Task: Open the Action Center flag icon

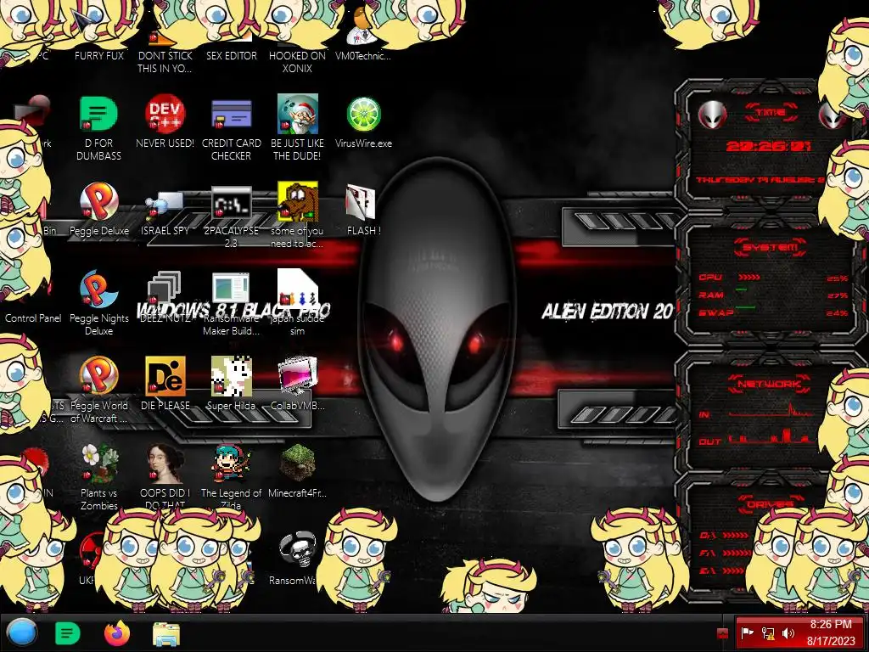Action: click(x=747, y=633)
